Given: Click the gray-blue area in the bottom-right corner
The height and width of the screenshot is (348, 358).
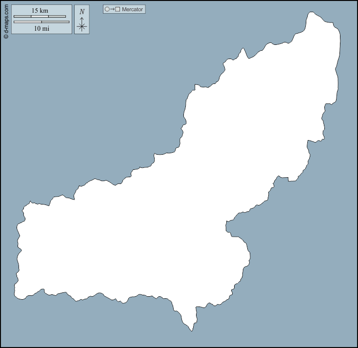Looking at the screenshot, I should [x=312, y=303].
